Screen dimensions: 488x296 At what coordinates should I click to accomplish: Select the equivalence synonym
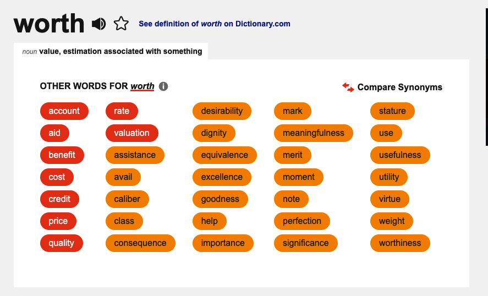coord(224,155)
